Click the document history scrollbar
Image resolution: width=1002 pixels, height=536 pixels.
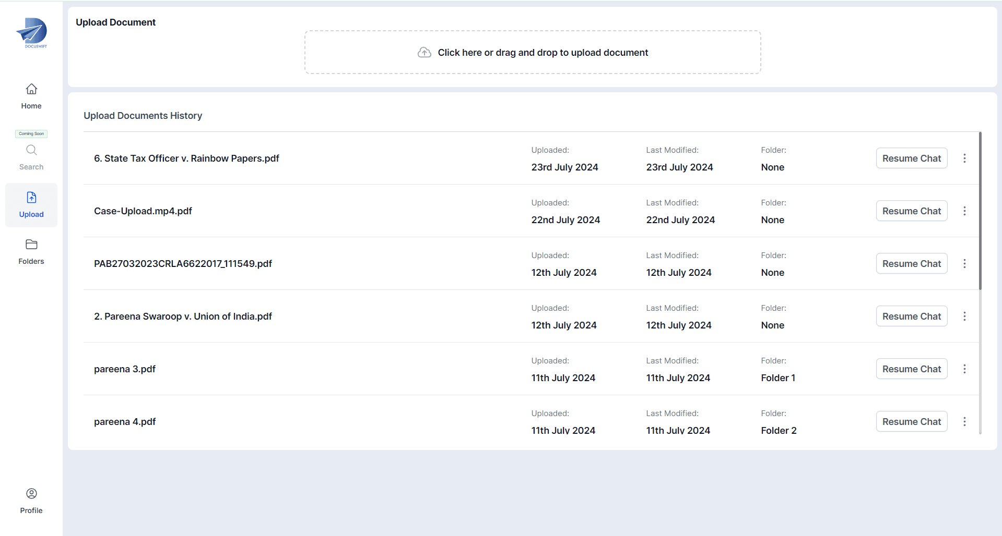pyautogui.click(x=980, y=211)
